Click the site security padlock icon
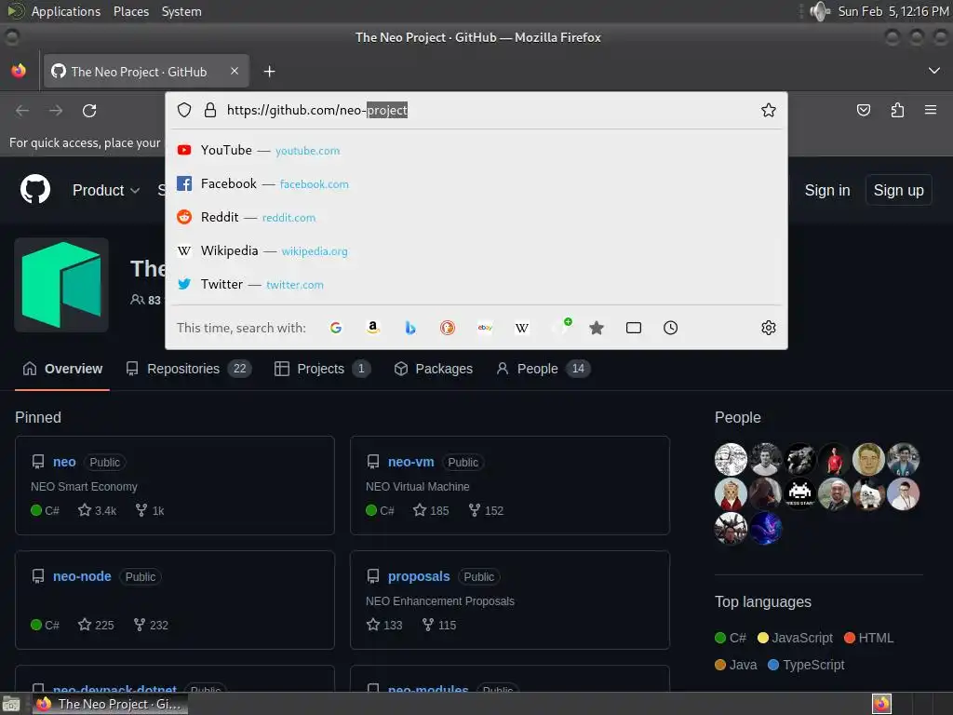 210,110
